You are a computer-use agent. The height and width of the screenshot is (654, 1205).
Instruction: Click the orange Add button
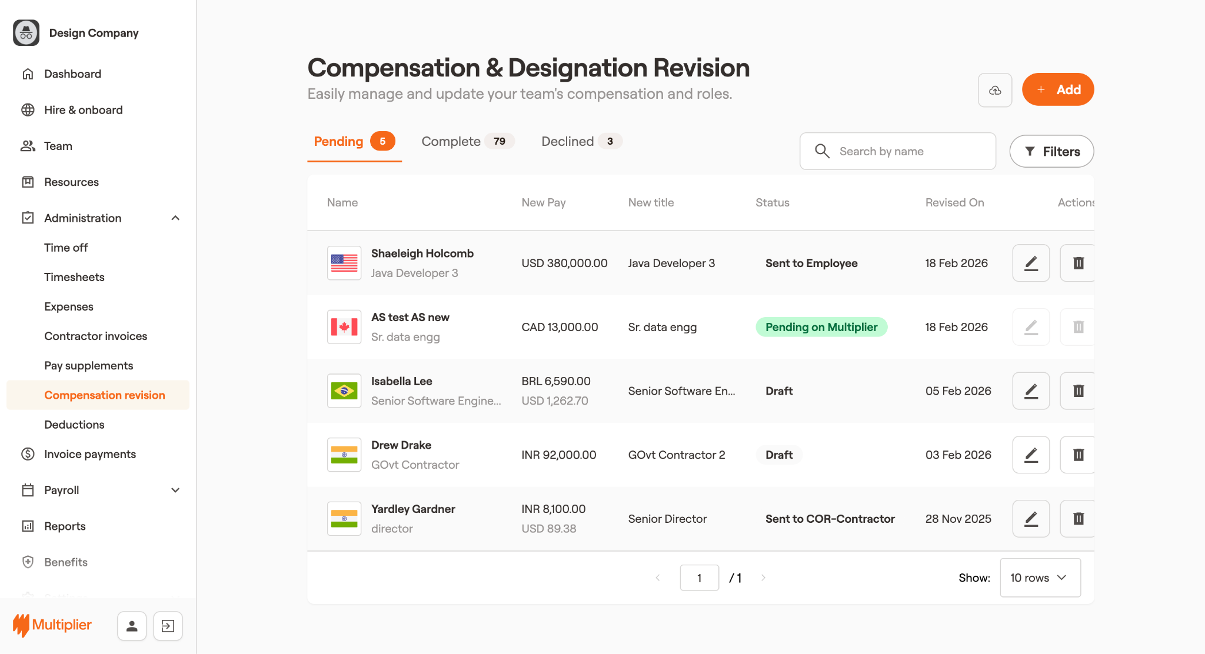(x=1057, y=89)
